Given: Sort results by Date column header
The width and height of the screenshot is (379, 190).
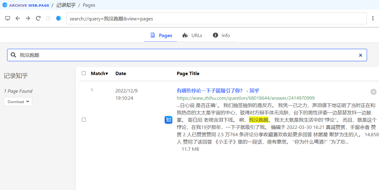Looking at the screenshot, I should tap(121, 73).
